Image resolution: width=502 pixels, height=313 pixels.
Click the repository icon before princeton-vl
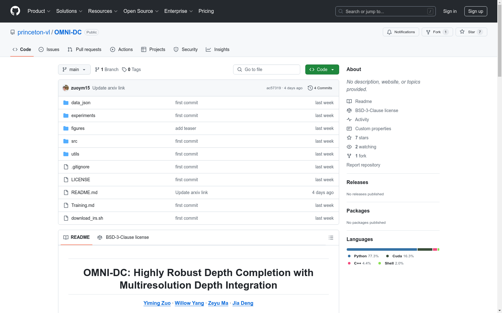tap(13, 32)
